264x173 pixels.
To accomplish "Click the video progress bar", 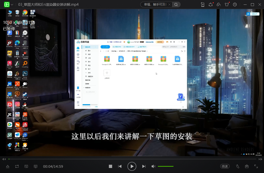I will [132, 159].
